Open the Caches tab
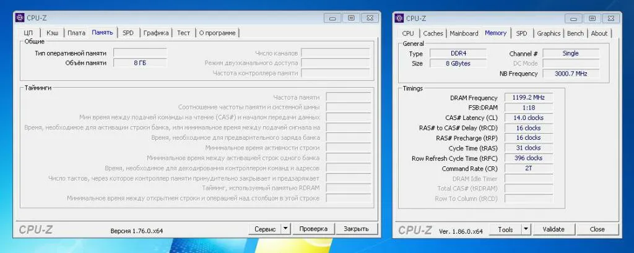 433,33
